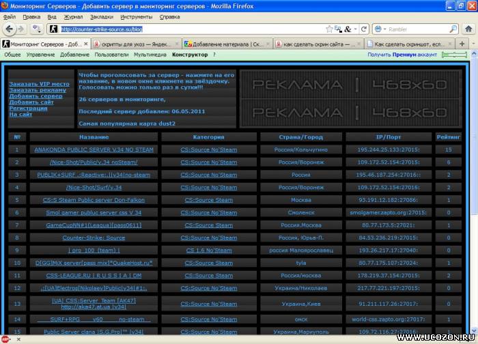Click На сайт link
The width and height of the screenshot is (478, 344).
20,114
